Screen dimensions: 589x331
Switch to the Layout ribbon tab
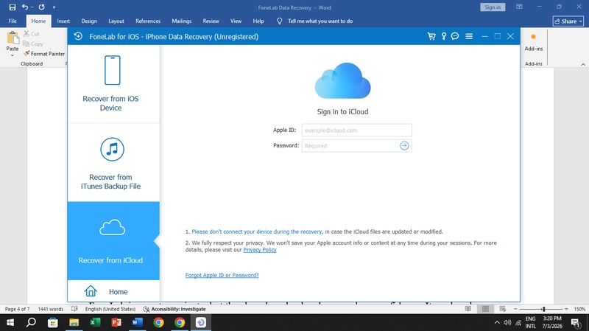click(x=116, y=21)
